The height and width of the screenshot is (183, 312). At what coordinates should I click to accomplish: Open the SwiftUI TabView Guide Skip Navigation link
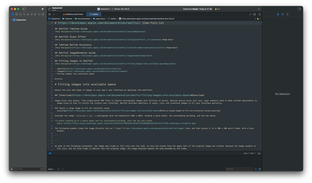[x=100, y=31]
